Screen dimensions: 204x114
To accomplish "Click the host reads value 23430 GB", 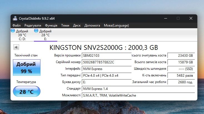I will 181,55.
